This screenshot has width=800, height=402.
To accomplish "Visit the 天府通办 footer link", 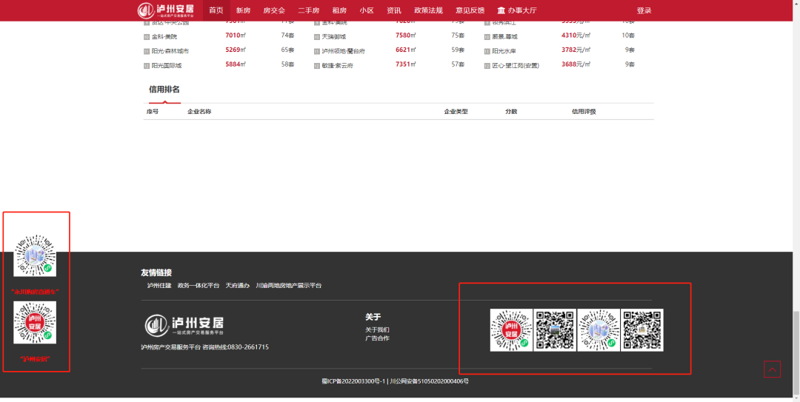I will coord(238,286).
